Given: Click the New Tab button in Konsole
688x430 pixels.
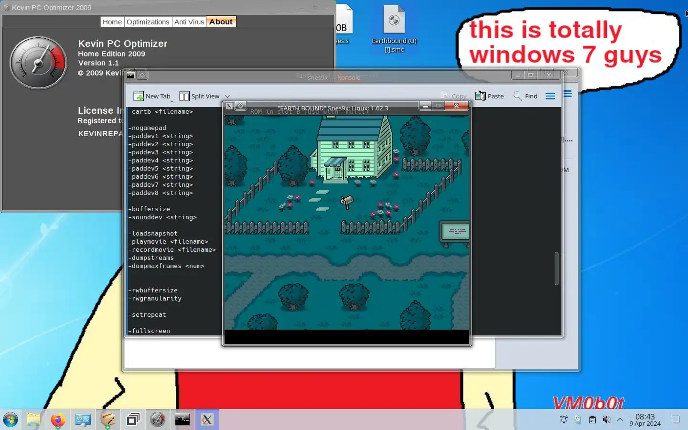Looking at the screenshot, I should click(151, 96).
